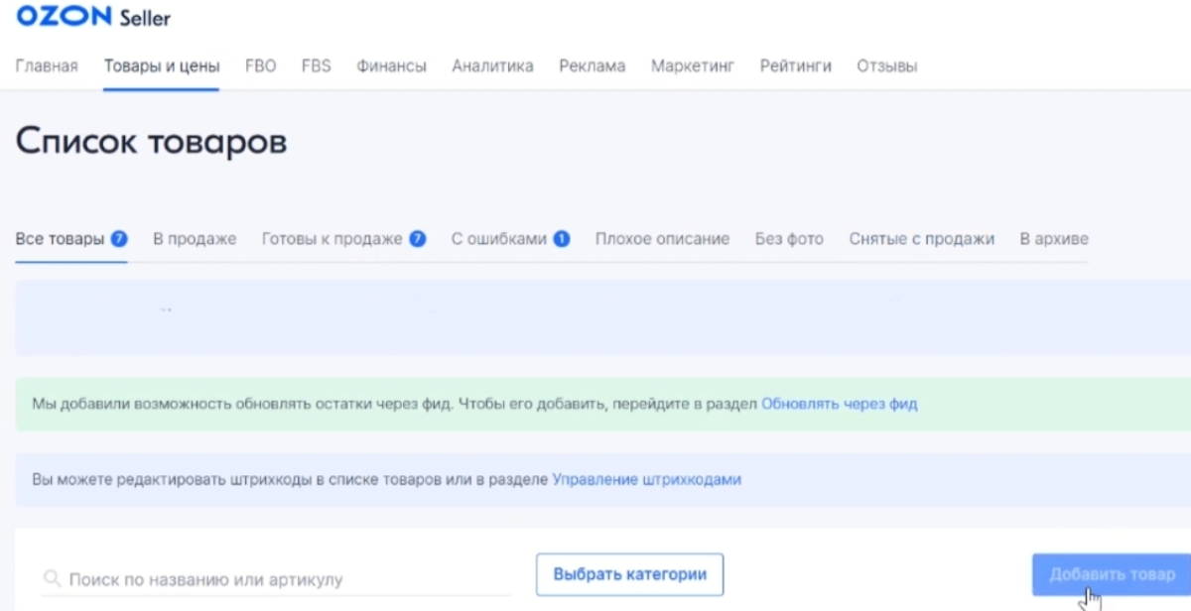Follow the Обновлять через фид link
Screen dimensions: 1191x611
click(839, 404)
